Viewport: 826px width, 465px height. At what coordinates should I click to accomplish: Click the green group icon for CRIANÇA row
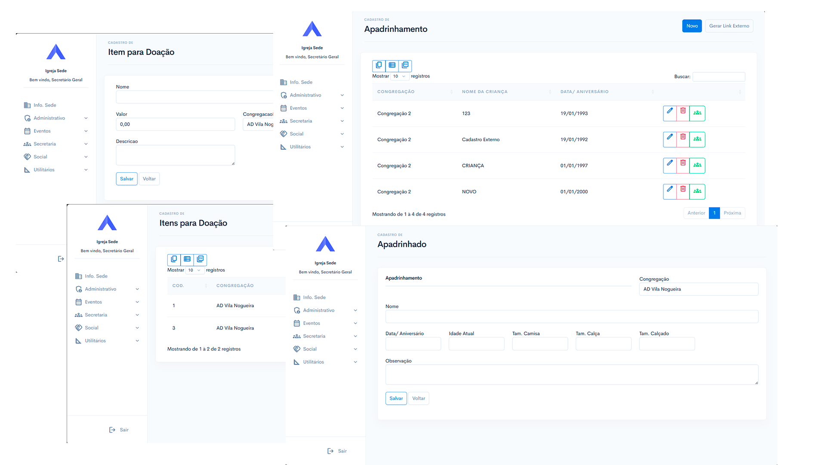(x=697, y=165)
